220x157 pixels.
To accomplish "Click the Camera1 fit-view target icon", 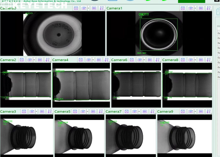I will tap(183, 8).
